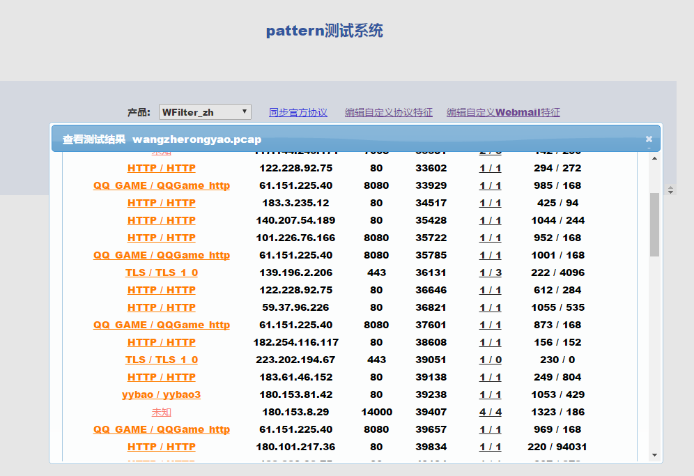
Task: Click the results list scroll-up arrow
Action: [654, 158]
